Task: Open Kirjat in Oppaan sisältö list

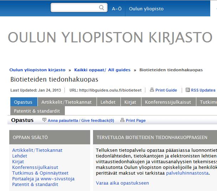Action: 18,162
